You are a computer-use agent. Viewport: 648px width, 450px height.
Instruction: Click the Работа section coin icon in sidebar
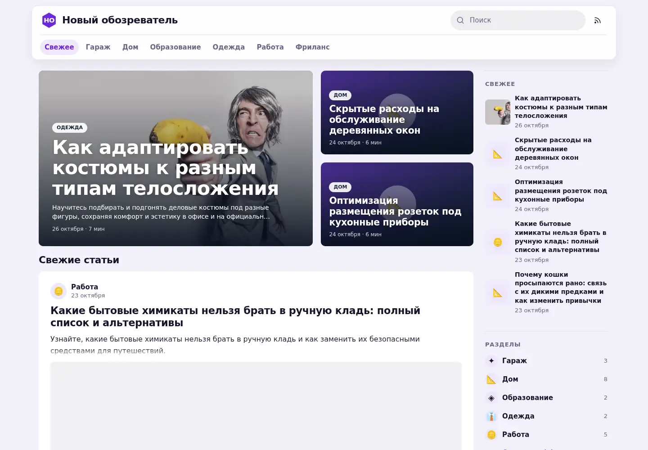coord(491,435)
